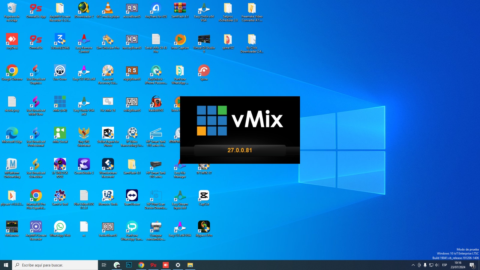Open Task View on taskbar

(104, 265)
